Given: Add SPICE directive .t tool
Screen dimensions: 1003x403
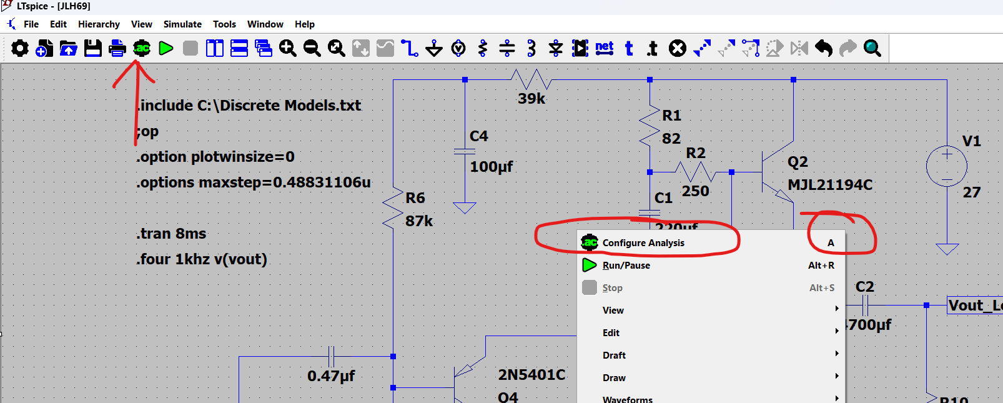Looking at the screenshot, I should pyautogui.click(x=653, y=48).
